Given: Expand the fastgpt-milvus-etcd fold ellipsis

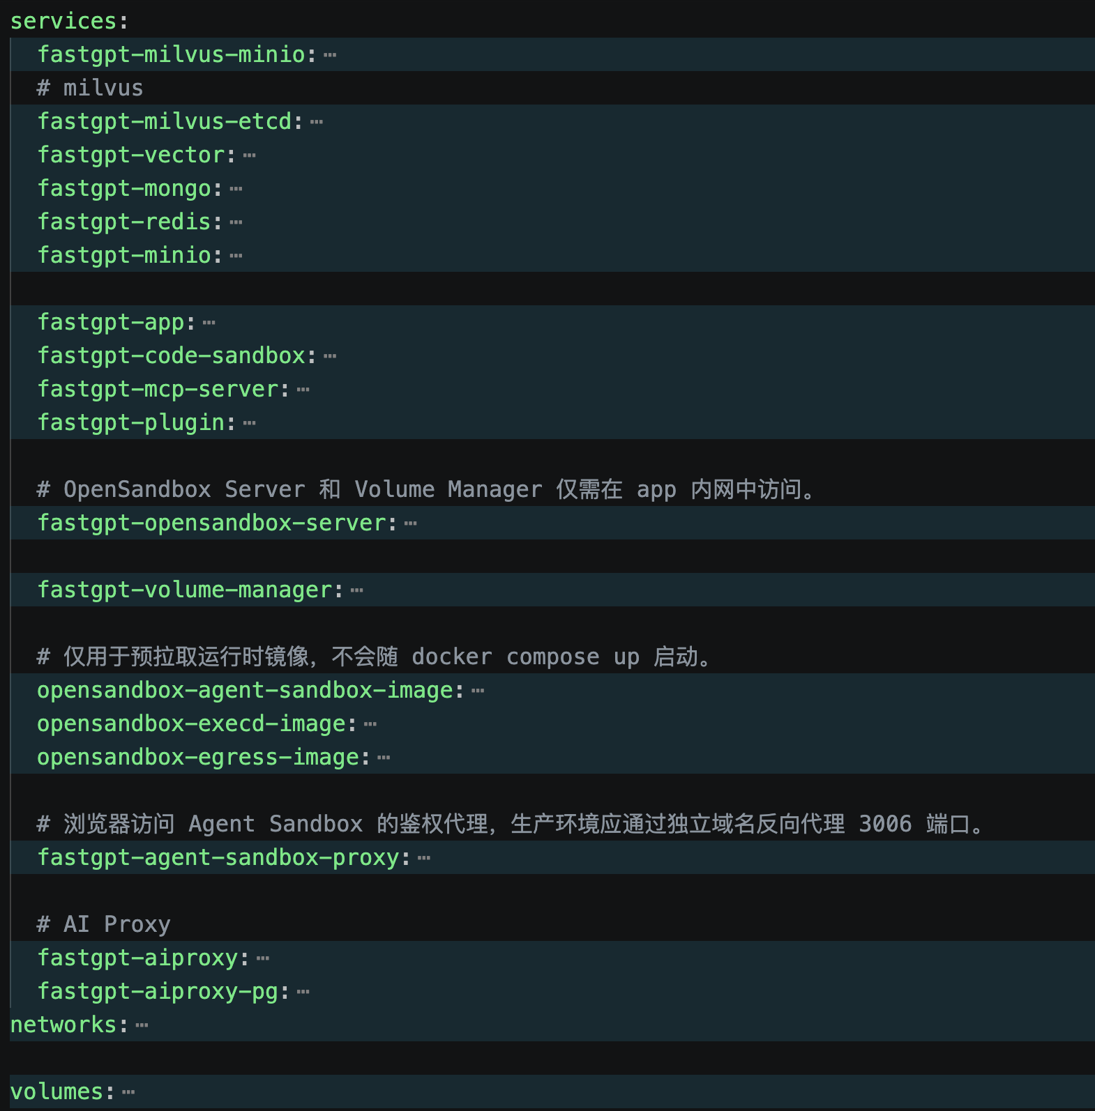Looking at the screenshot, I should coord(317,122).
